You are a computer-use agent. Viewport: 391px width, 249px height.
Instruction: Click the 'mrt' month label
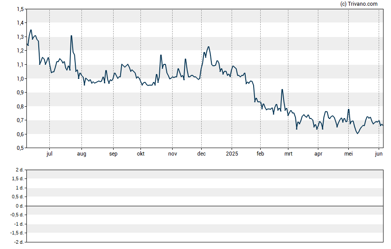click(288, 154)
